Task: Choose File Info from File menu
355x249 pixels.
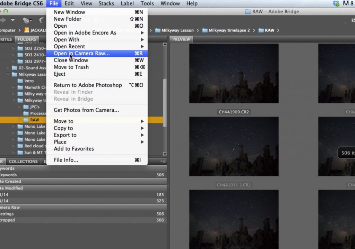Action: pyautogui.click(x=97, y=160)
